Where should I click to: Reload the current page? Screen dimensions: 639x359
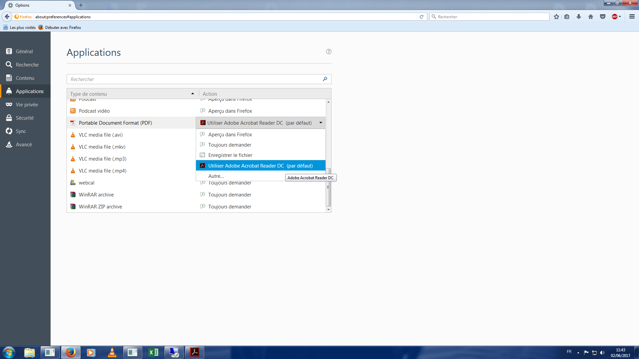coord(421,17)
